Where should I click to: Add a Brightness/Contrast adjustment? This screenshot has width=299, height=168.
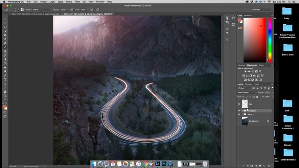point(245,71)
